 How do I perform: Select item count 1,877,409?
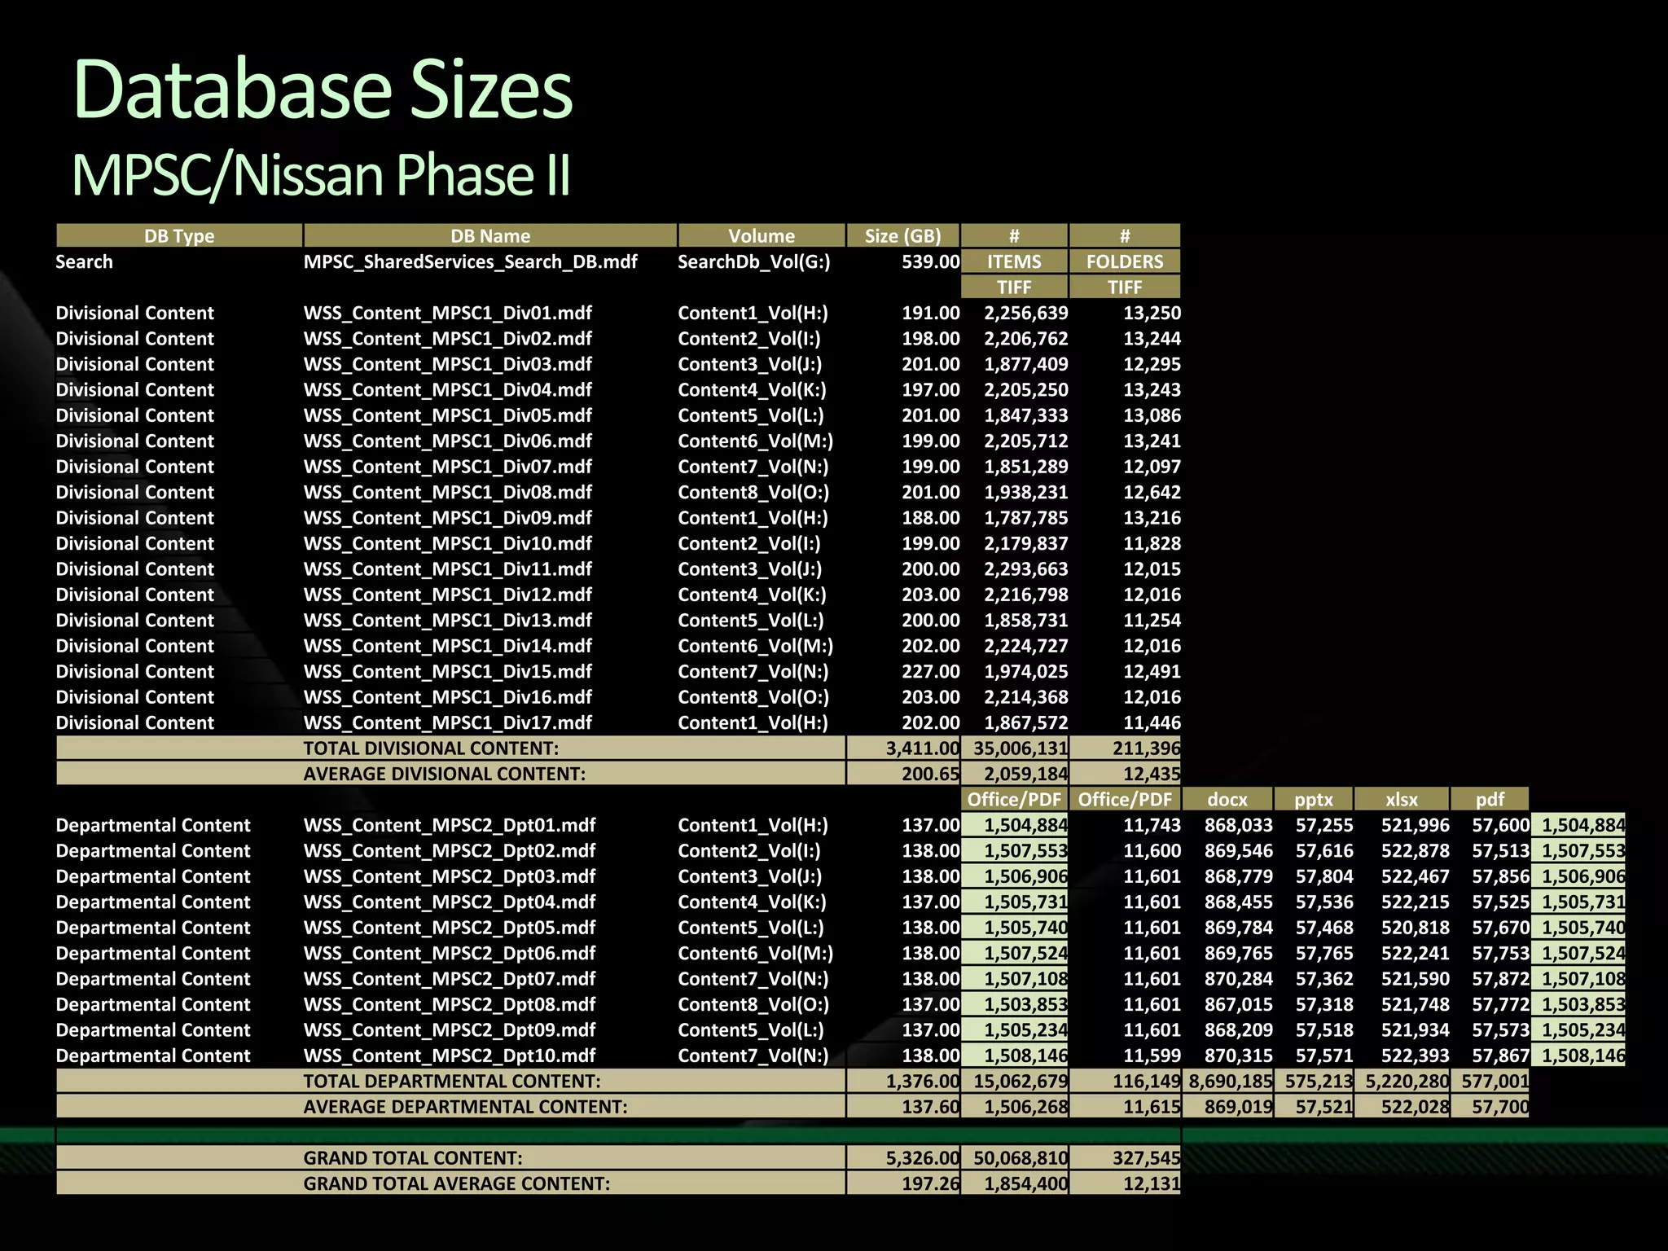[x=1026, y=364]
